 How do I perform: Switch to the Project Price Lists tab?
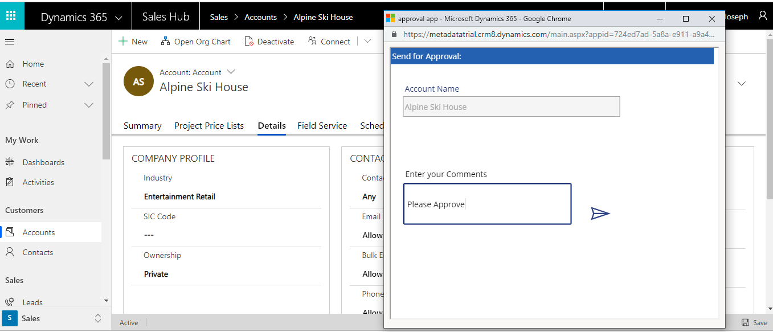[x=209, y=126]
